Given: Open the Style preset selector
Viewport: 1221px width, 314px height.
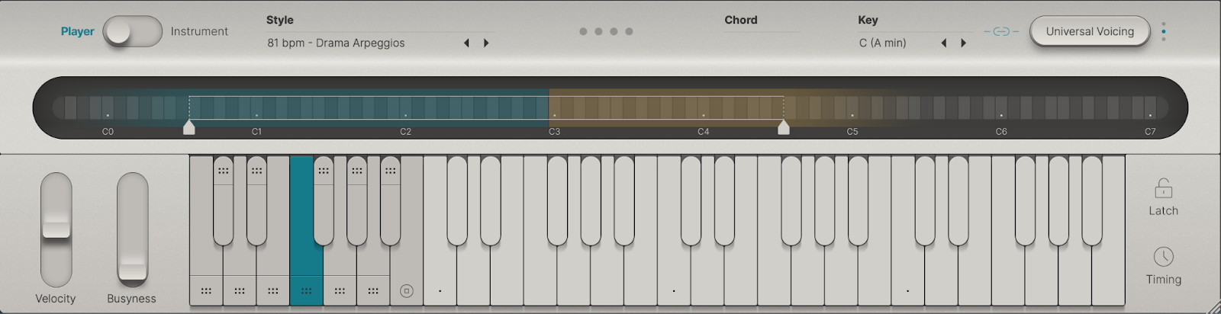Looking at the screenshot, I should [336, 43].
